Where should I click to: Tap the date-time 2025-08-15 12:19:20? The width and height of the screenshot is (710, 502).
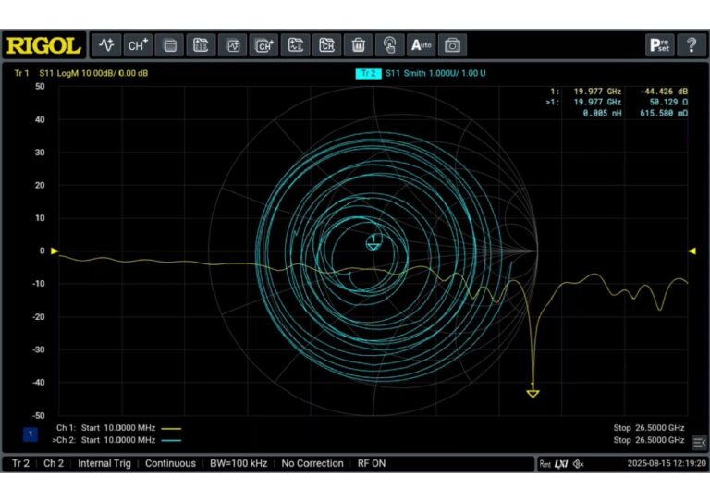667,463
